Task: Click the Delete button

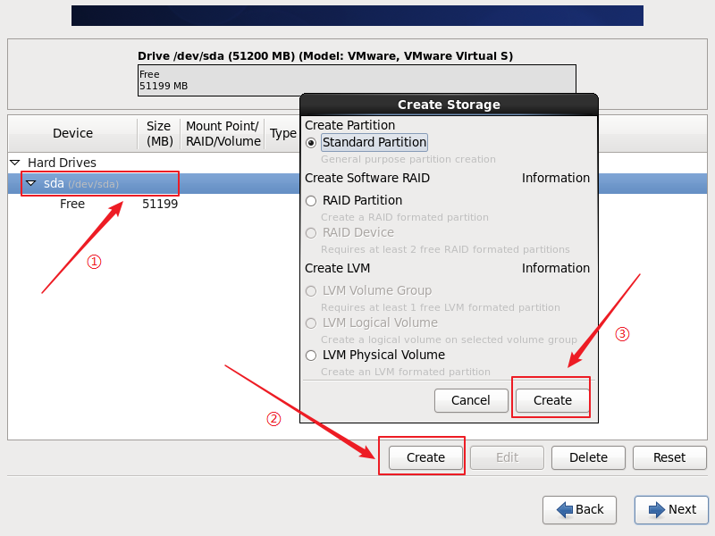Action: tap(588, 457)
